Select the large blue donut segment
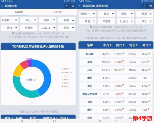Screen dimensions: 154x123 point(47,76)
